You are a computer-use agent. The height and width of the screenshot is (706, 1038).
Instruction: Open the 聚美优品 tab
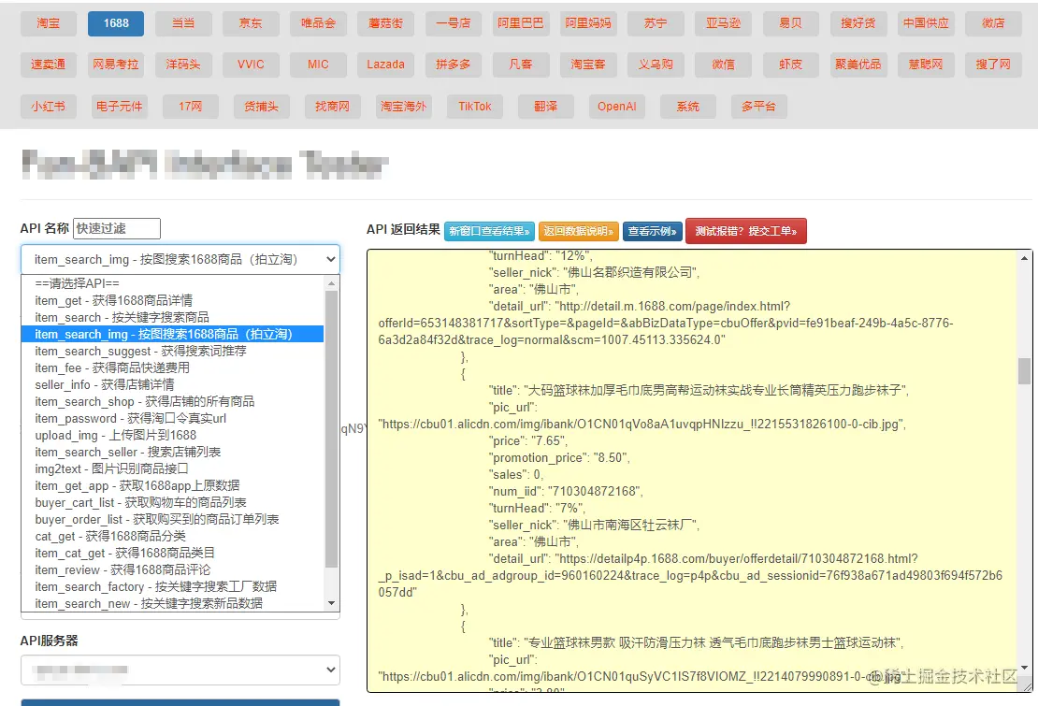click(858, 65)
